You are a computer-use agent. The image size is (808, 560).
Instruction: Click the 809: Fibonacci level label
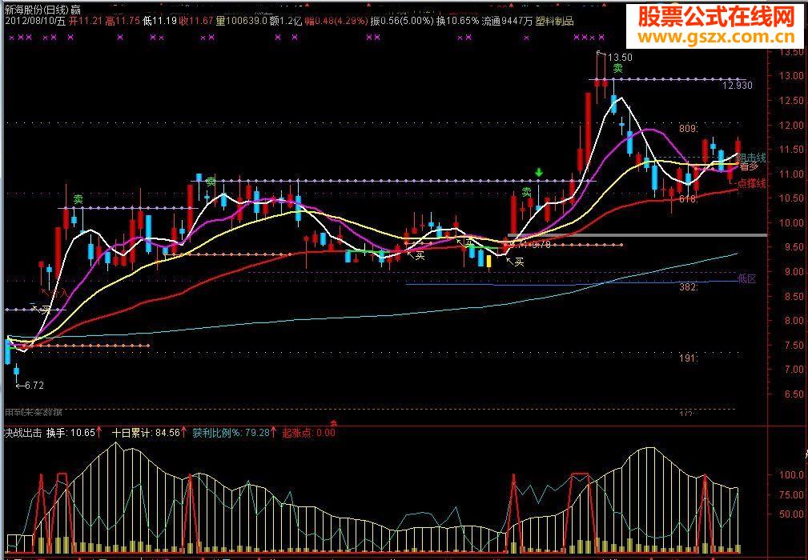pyautogui.click(x=689, y=128)
